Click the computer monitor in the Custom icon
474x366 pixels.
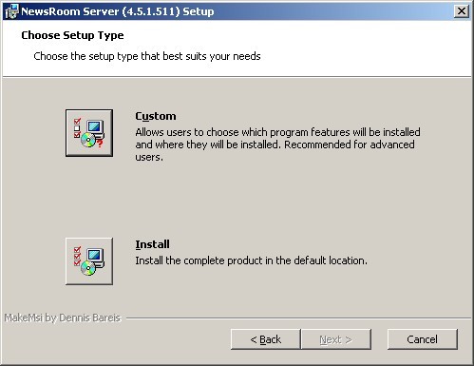click(95, 129)
